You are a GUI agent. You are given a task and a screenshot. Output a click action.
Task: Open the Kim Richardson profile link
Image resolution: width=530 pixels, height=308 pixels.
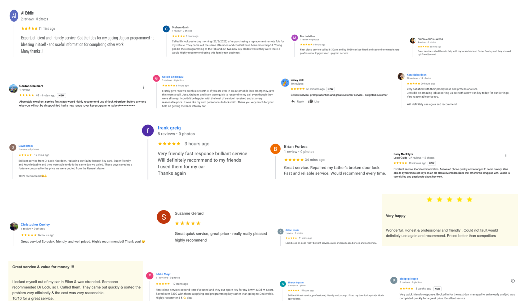coord(417,75)
